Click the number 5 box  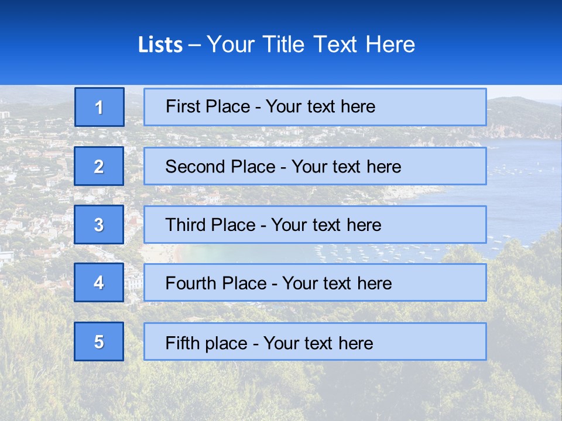click(99, 341)
